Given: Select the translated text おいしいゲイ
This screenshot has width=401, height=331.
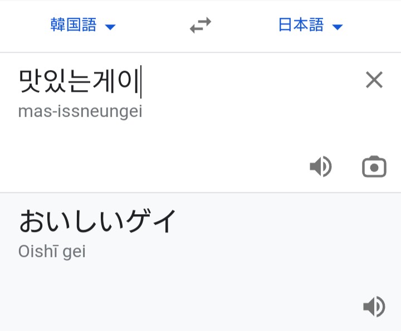Looking at the screenshot, I should coord(98,221).
